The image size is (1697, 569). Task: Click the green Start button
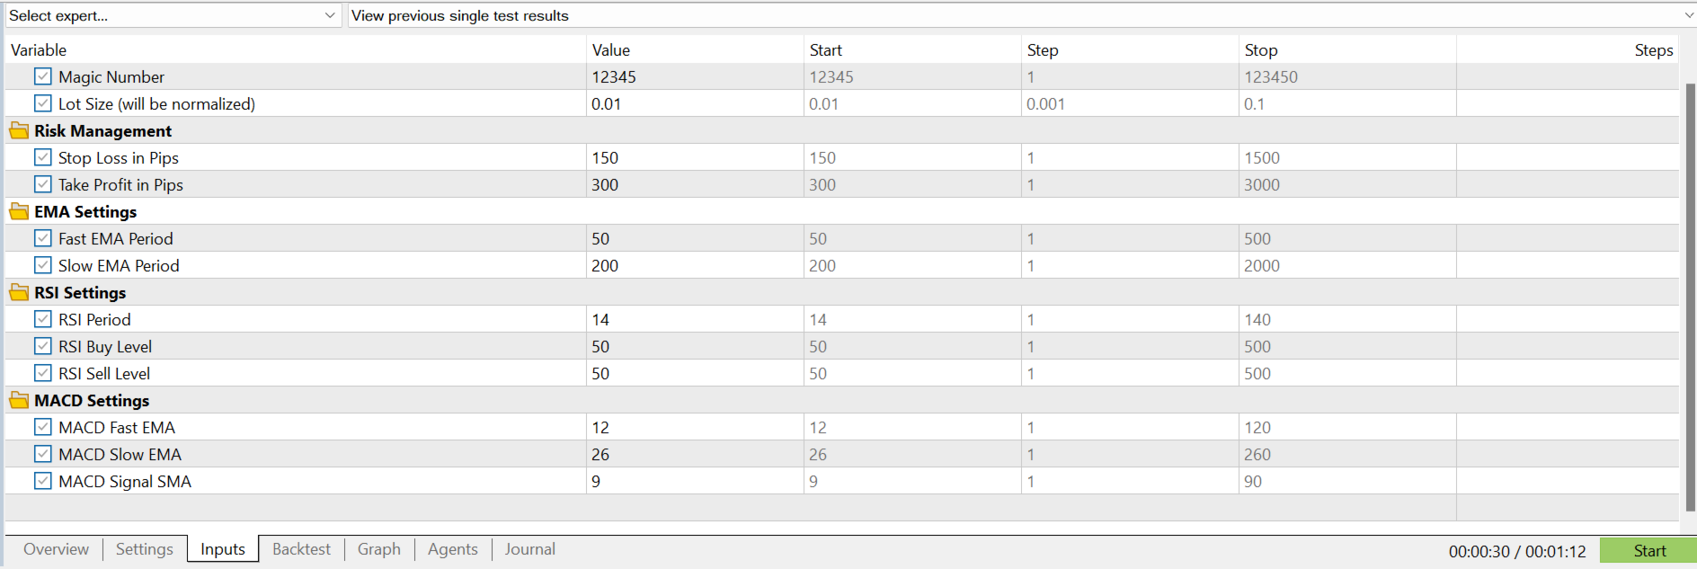pyautogui.click(x=1648, y=551)
